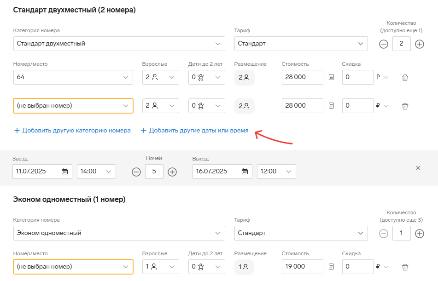Screen dimensions: 438x281
Task: Open first Тариф Стандарт dropdown
Action: 301,44
